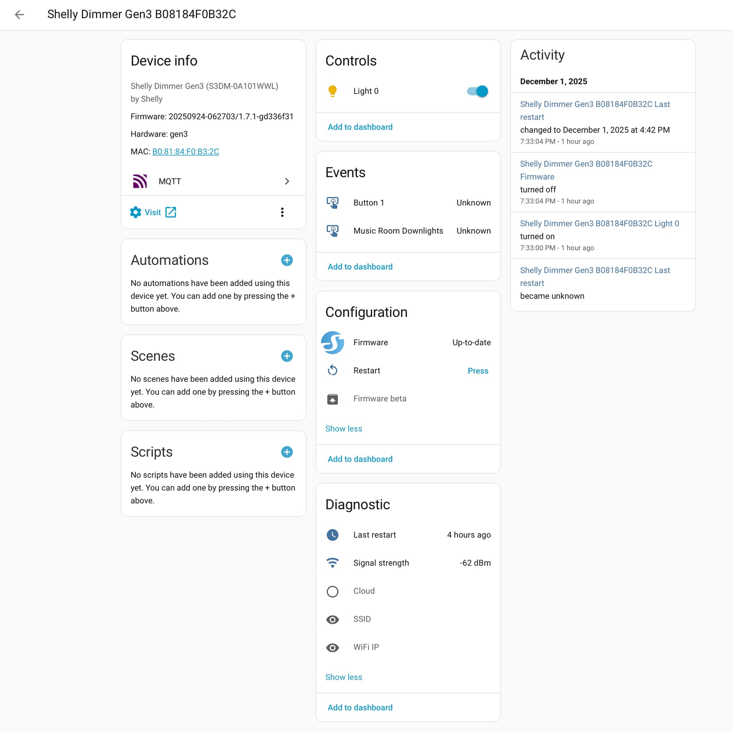The image size is (733, 732).
Task: Toggle the Light 0 switch off
Action: pos(478,91)
